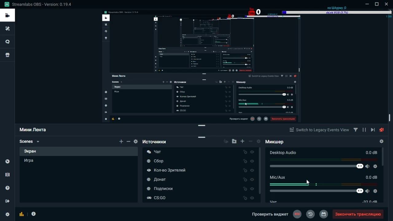
Task: Click the Микшер panel scrollbar
Action: [383, 157]
